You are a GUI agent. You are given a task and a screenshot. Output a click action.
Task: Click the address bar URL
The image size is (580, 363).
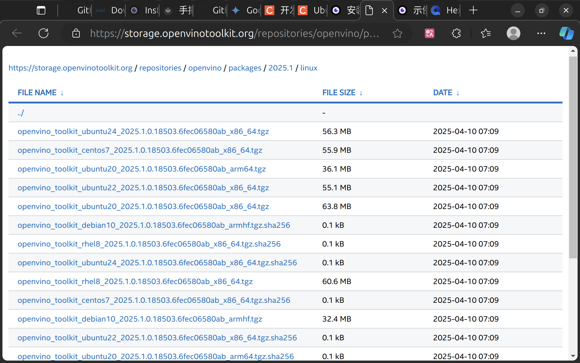click(234, 33)
